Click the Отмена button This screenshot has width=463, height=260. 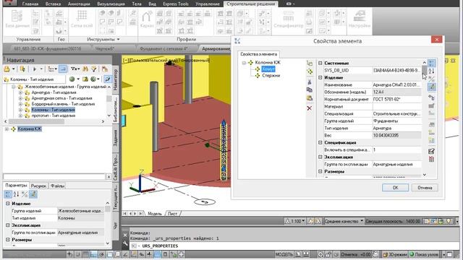tap(425, 188)
